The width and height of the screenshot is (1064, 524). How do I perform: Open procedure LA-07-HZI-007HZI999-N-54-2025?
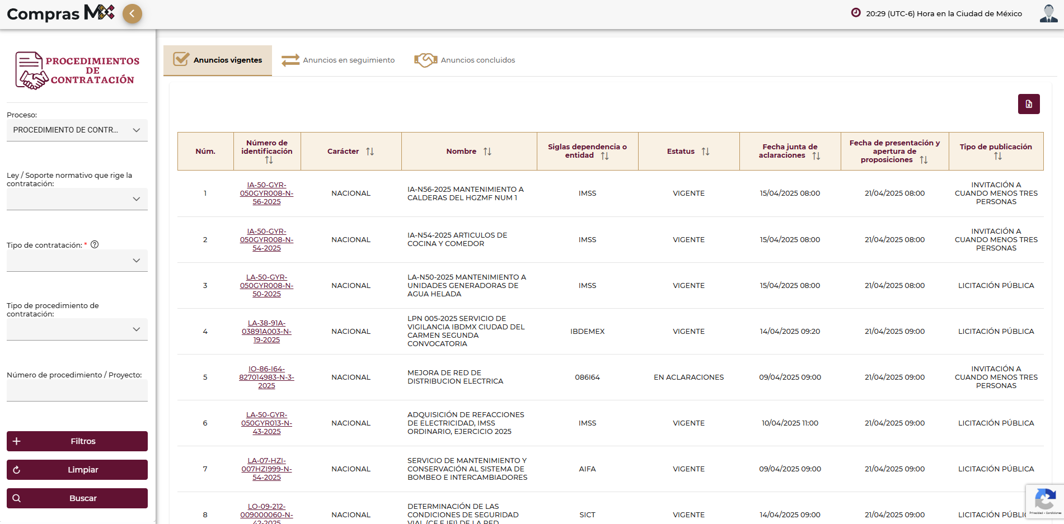pyautogui.click(x=266, y=469)
